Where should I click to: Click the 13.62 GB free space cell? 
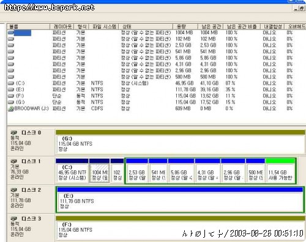click(x=209, y=96)
